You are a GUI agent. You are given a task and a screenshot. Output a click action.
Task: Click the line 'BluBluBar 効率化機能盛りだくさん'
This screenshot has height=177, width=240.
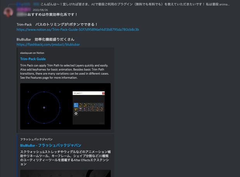45,40
